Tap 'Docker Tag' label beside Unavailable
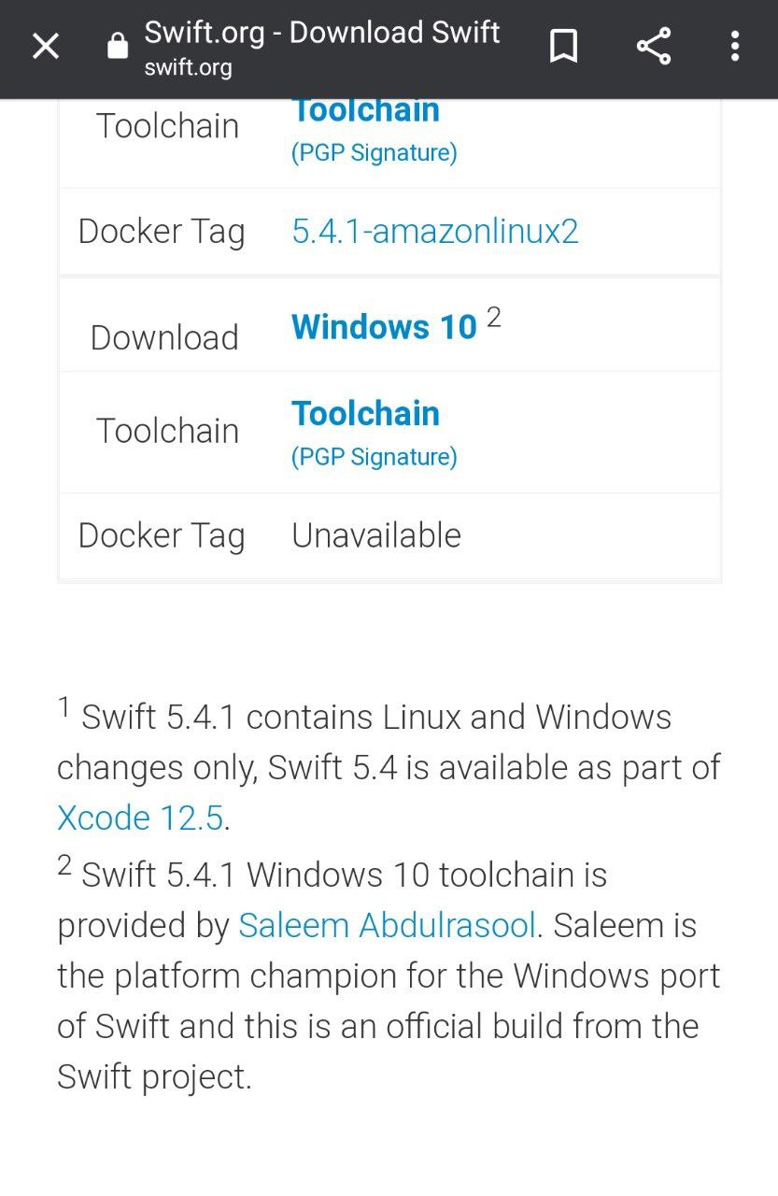The width and height of the screenshot is (778, 1196). (162, 535)
